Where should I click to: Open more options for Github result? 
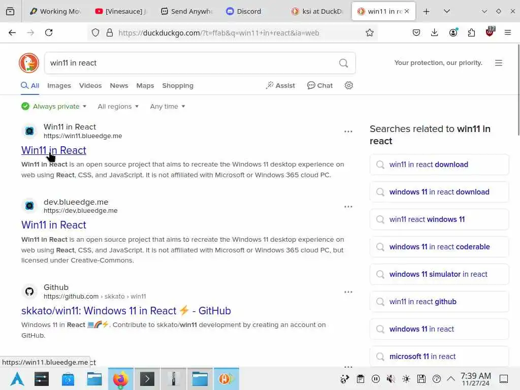(348, 292)
